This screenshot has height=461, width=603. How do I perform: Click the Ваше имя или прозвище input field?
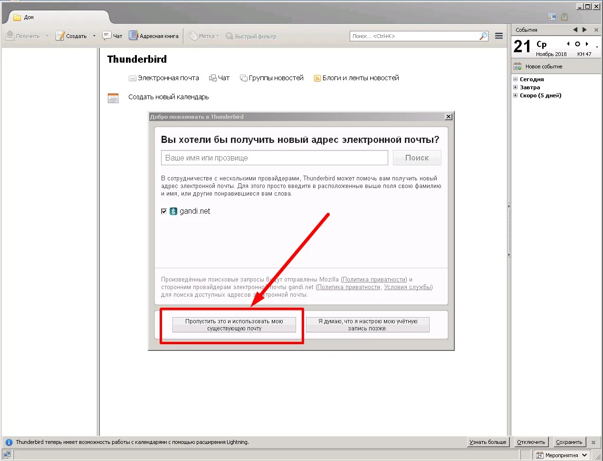(x=275, y=158)
